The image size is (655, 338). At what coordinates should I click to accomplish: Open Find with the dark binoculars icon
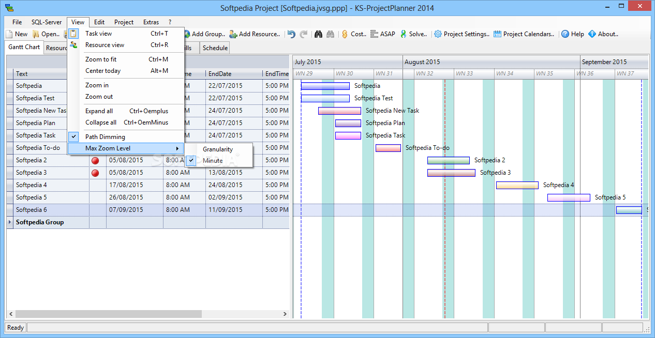(x=318, y=34)
